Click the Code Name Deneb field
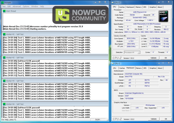 pyautogui.click(x=132, y=15)
